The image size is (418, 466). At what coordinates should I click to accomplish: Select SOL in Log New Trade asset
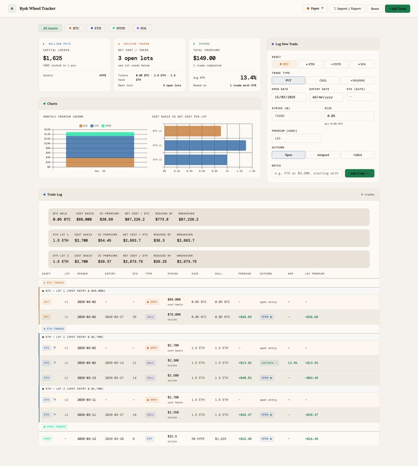pos(362,64)
